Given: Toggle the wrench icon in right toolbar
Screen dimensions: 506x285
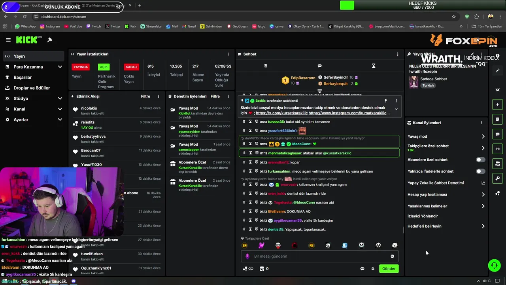Looking at the screenshot, I should coord(498,179).
